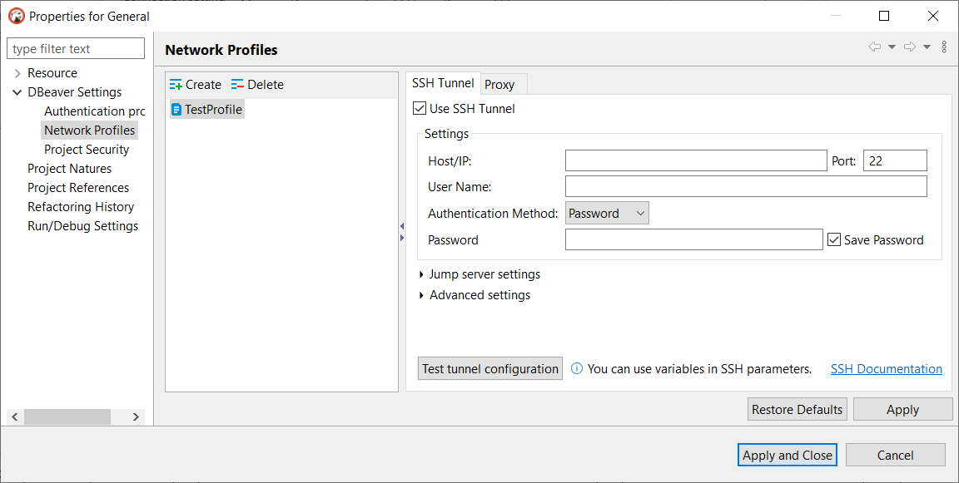Click inside the Host/IP input field
The image size is (959, 483).
coord(695,160)
